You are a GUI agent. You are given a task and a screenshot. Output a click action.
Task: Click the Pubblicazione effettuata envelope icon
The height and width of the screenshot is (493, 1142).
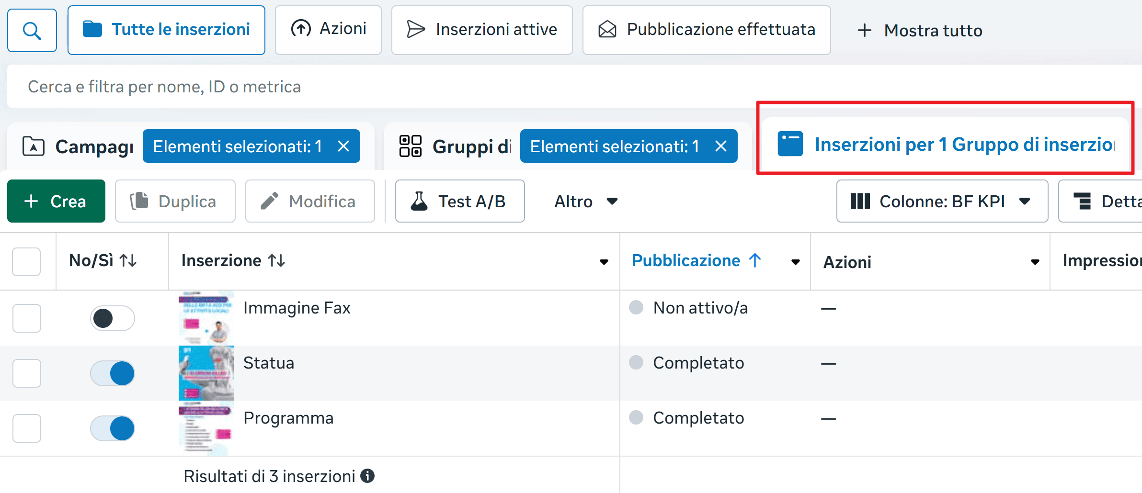pos(606,29)
